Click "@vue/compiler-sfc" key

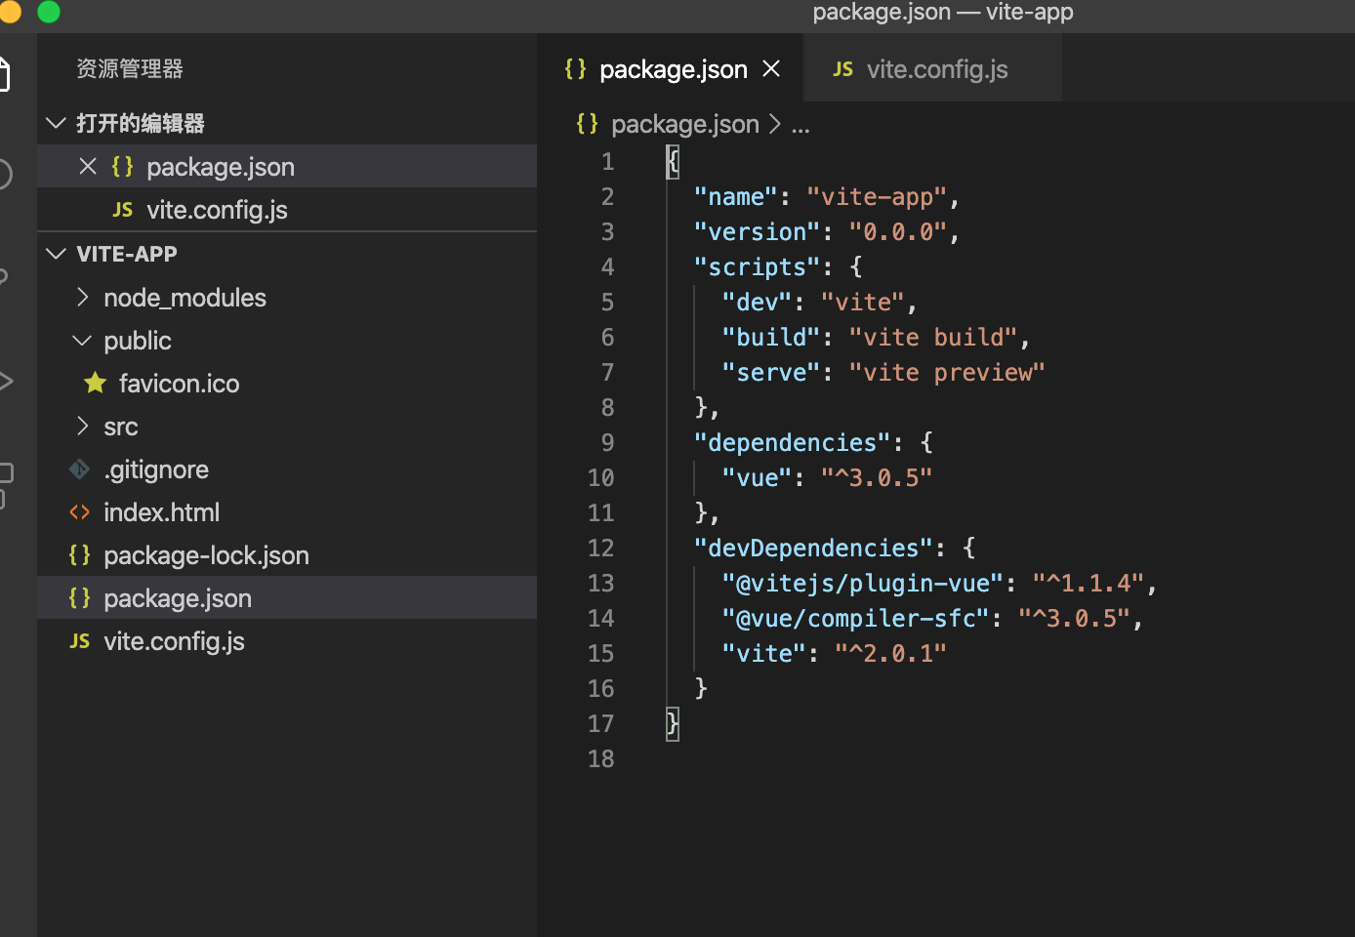tap(856, 619)
